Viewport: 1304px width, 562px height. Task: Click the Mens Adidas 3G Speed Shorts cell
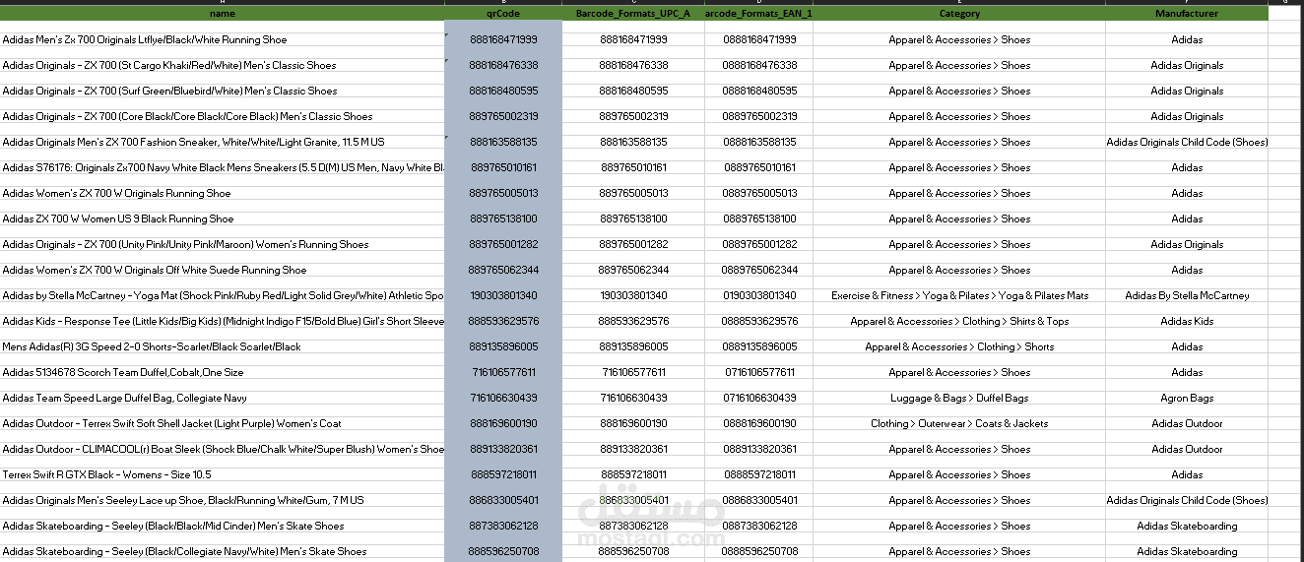[x=223, y=346]
